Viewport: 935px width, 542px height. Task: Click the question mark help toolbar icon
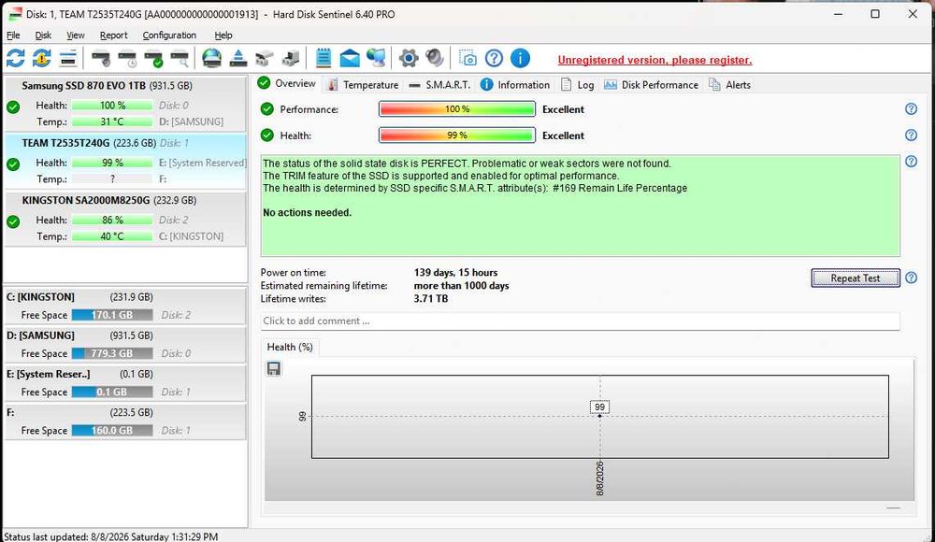pyautogui.click(x=494, y=58)
